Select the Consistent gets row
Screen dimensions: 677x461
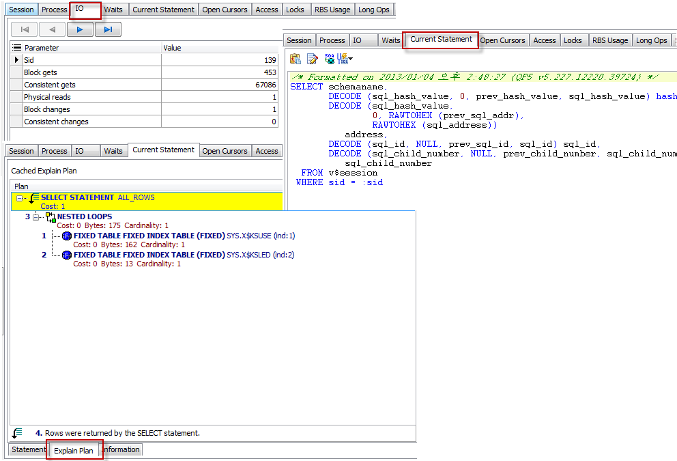tap(89, 85)
